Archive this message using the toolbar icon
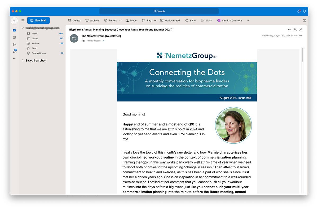The height and width of the screenshot is (208, 318). pyautogui.click(x=92, y=20)
